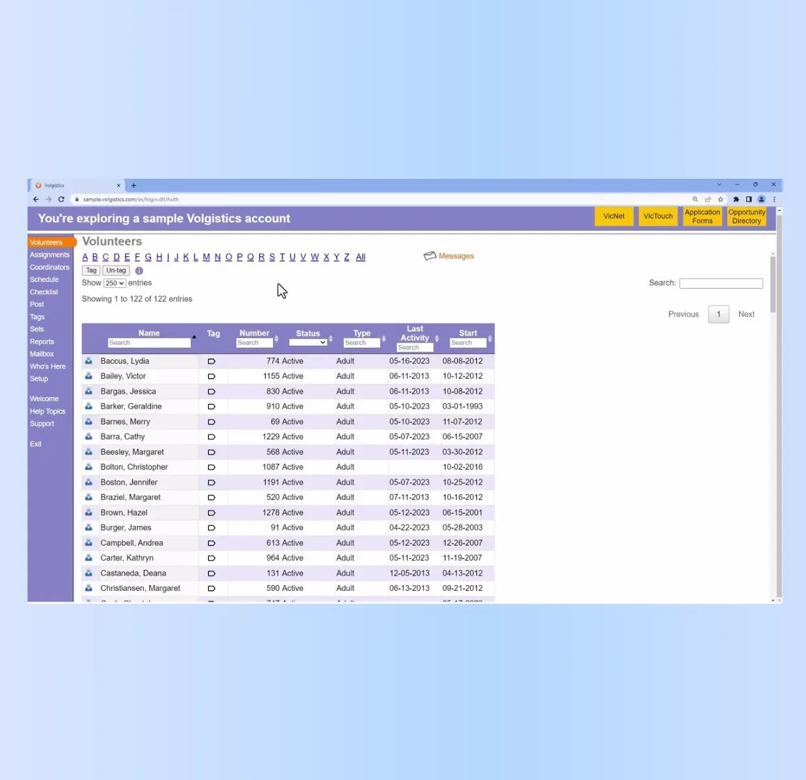Screen dimensions: 806x780
Task: Open volunteer record icon for Braziel, Margaret
Action: [x=88, y=497]
